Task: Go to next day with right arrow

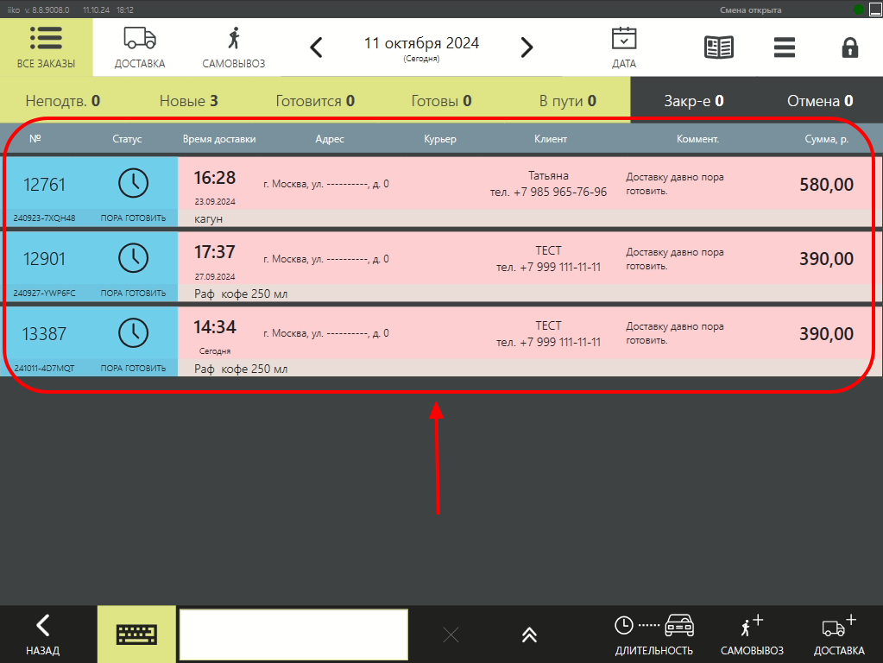Action: [527, 47]
